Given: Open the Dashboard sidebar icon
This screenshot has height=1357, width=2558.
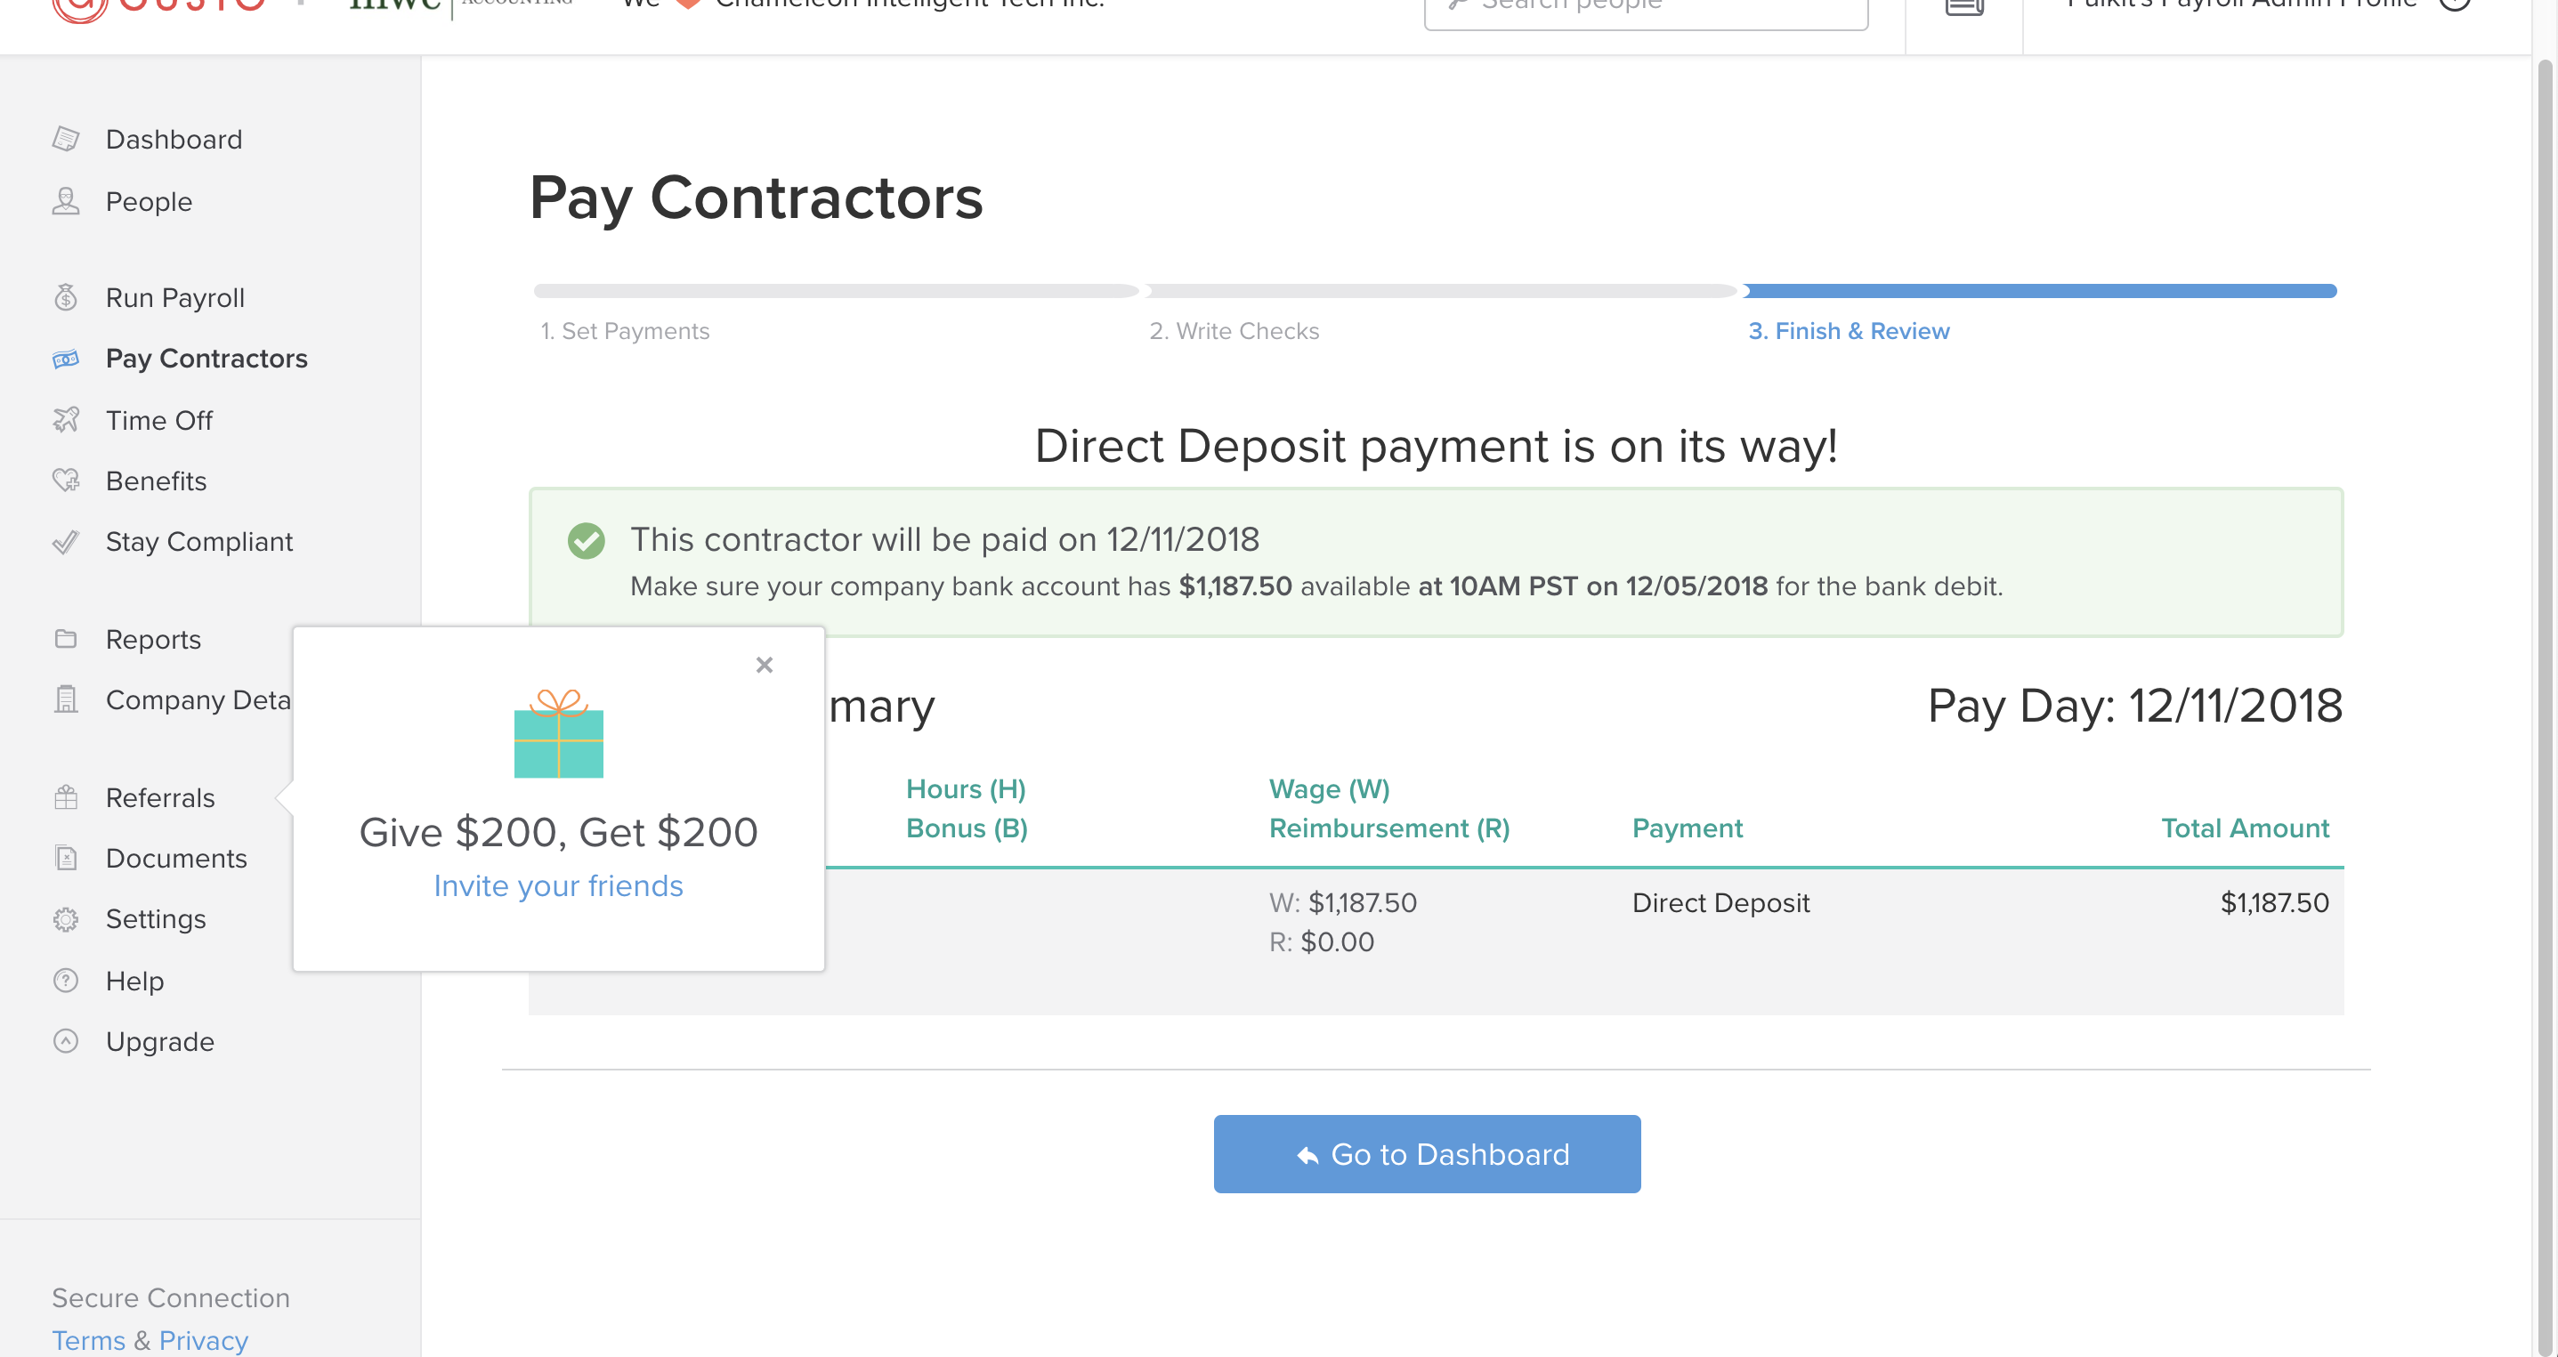Looking at the screenshot, I should pos(66,139).
